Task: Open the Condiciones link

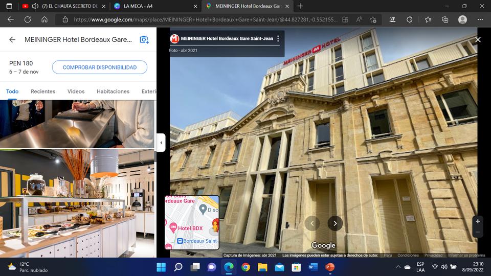Action: coord(408,256)
